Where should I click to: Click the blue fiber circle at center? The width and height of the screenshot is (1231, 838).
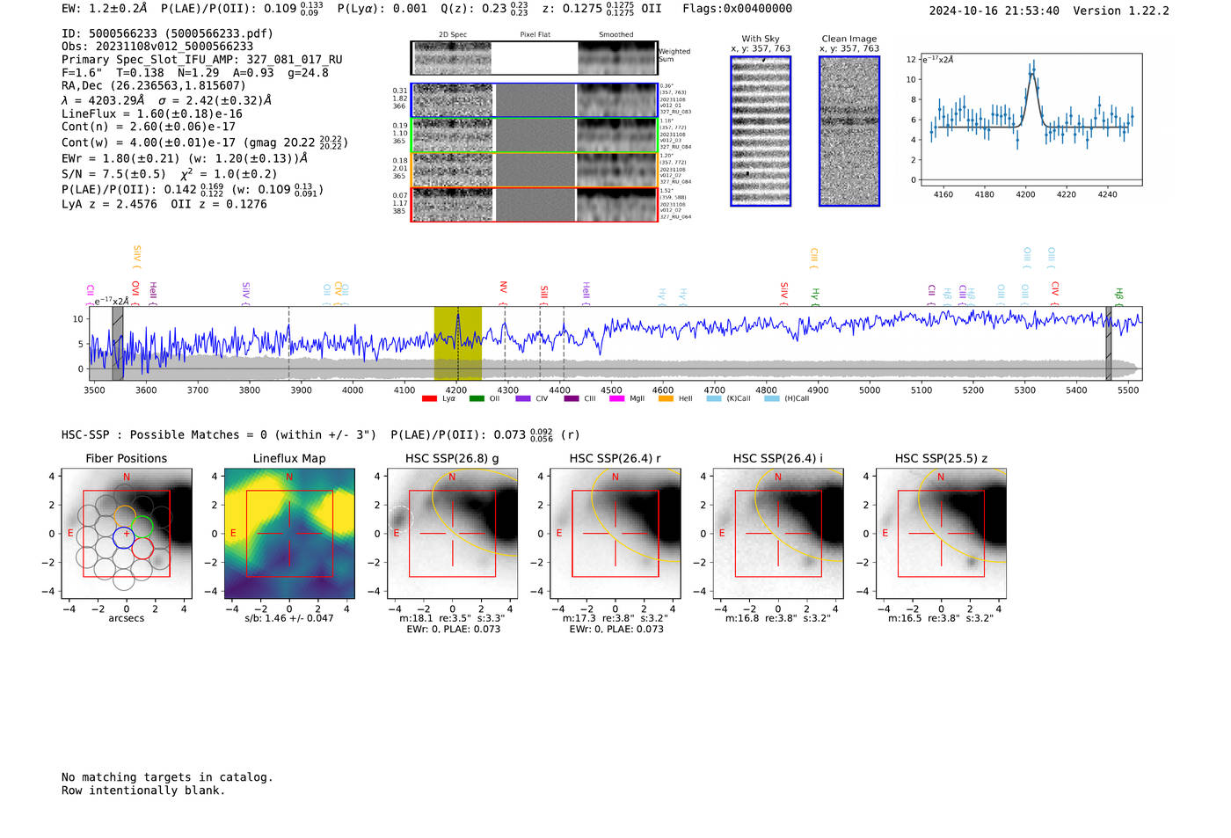click(124, 536)
